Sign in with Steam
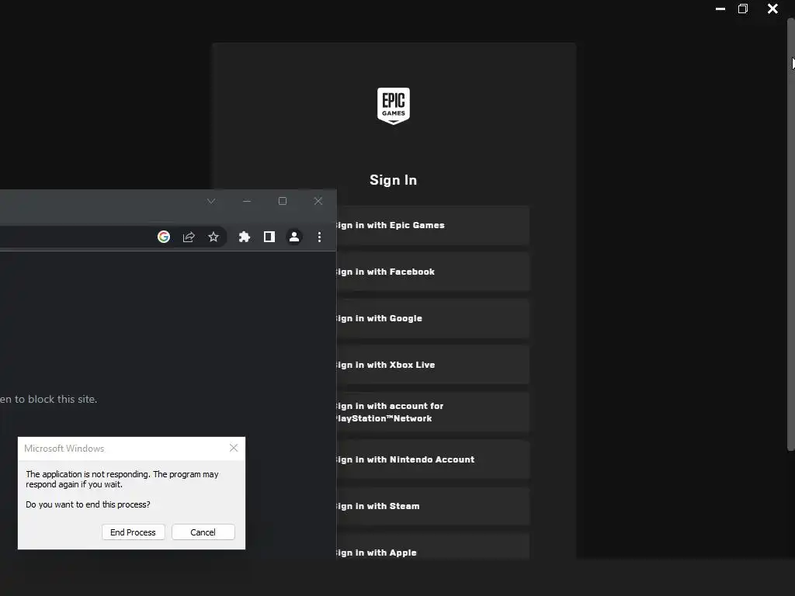The width and height of the screenshot is (795, 596). coord(433,506)
